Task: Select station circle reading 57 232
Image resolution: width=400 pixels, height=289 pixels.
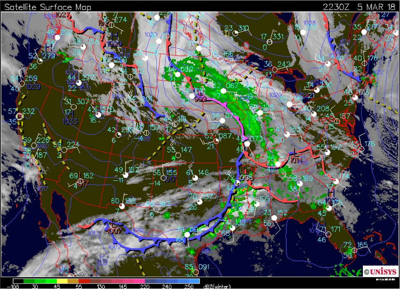Action: [19, 116]
